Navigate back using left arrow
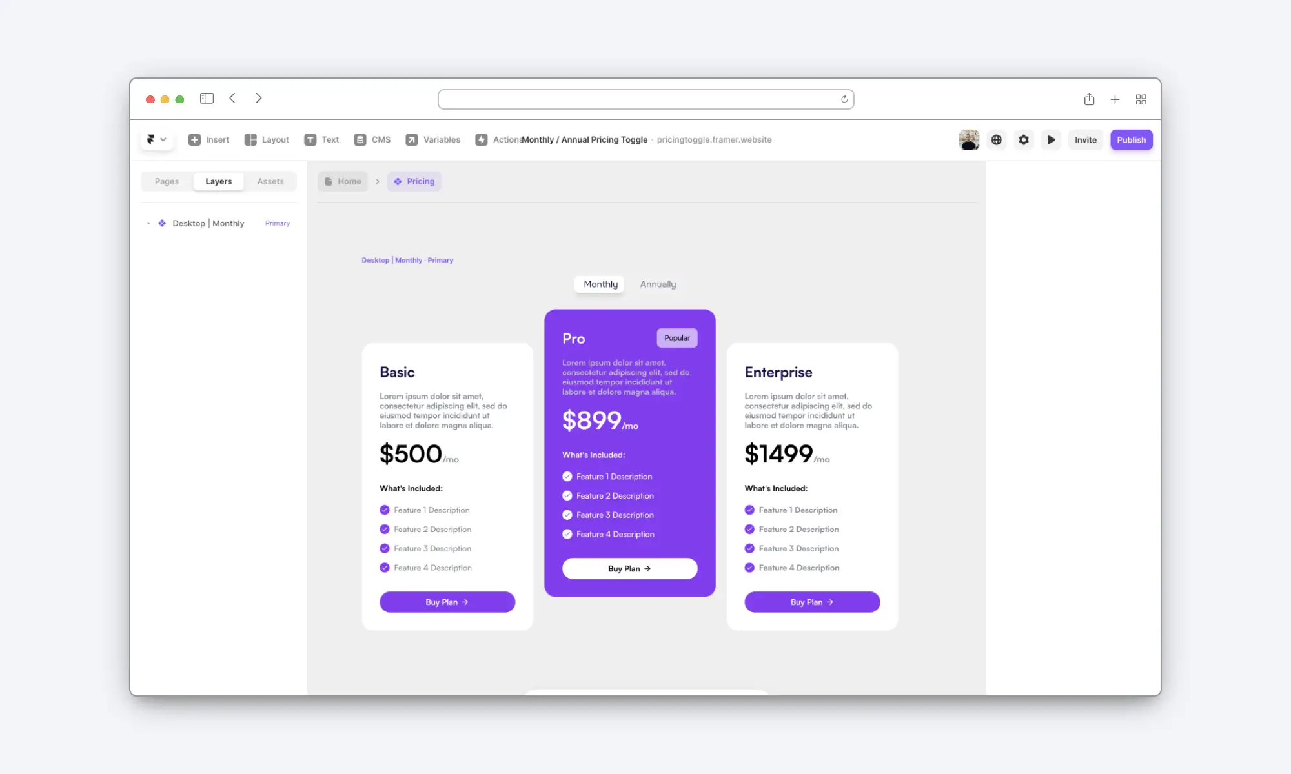Screen dimensions: 1291x774 click(x=232, y=99)
